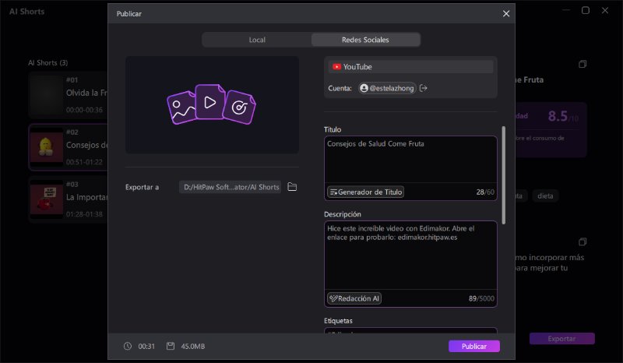Switch to the Local tab

click(257, 40)
